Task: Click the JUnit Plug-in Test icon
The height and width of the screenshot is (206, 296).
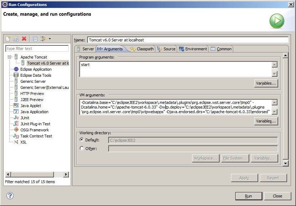Action: 16,124
